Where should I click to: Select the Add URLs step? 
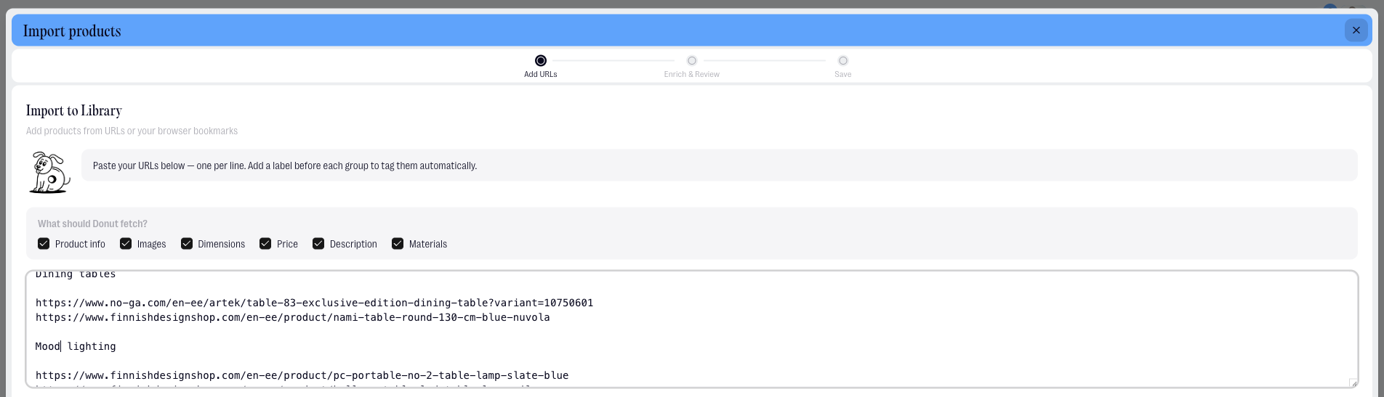click(541, 65)
